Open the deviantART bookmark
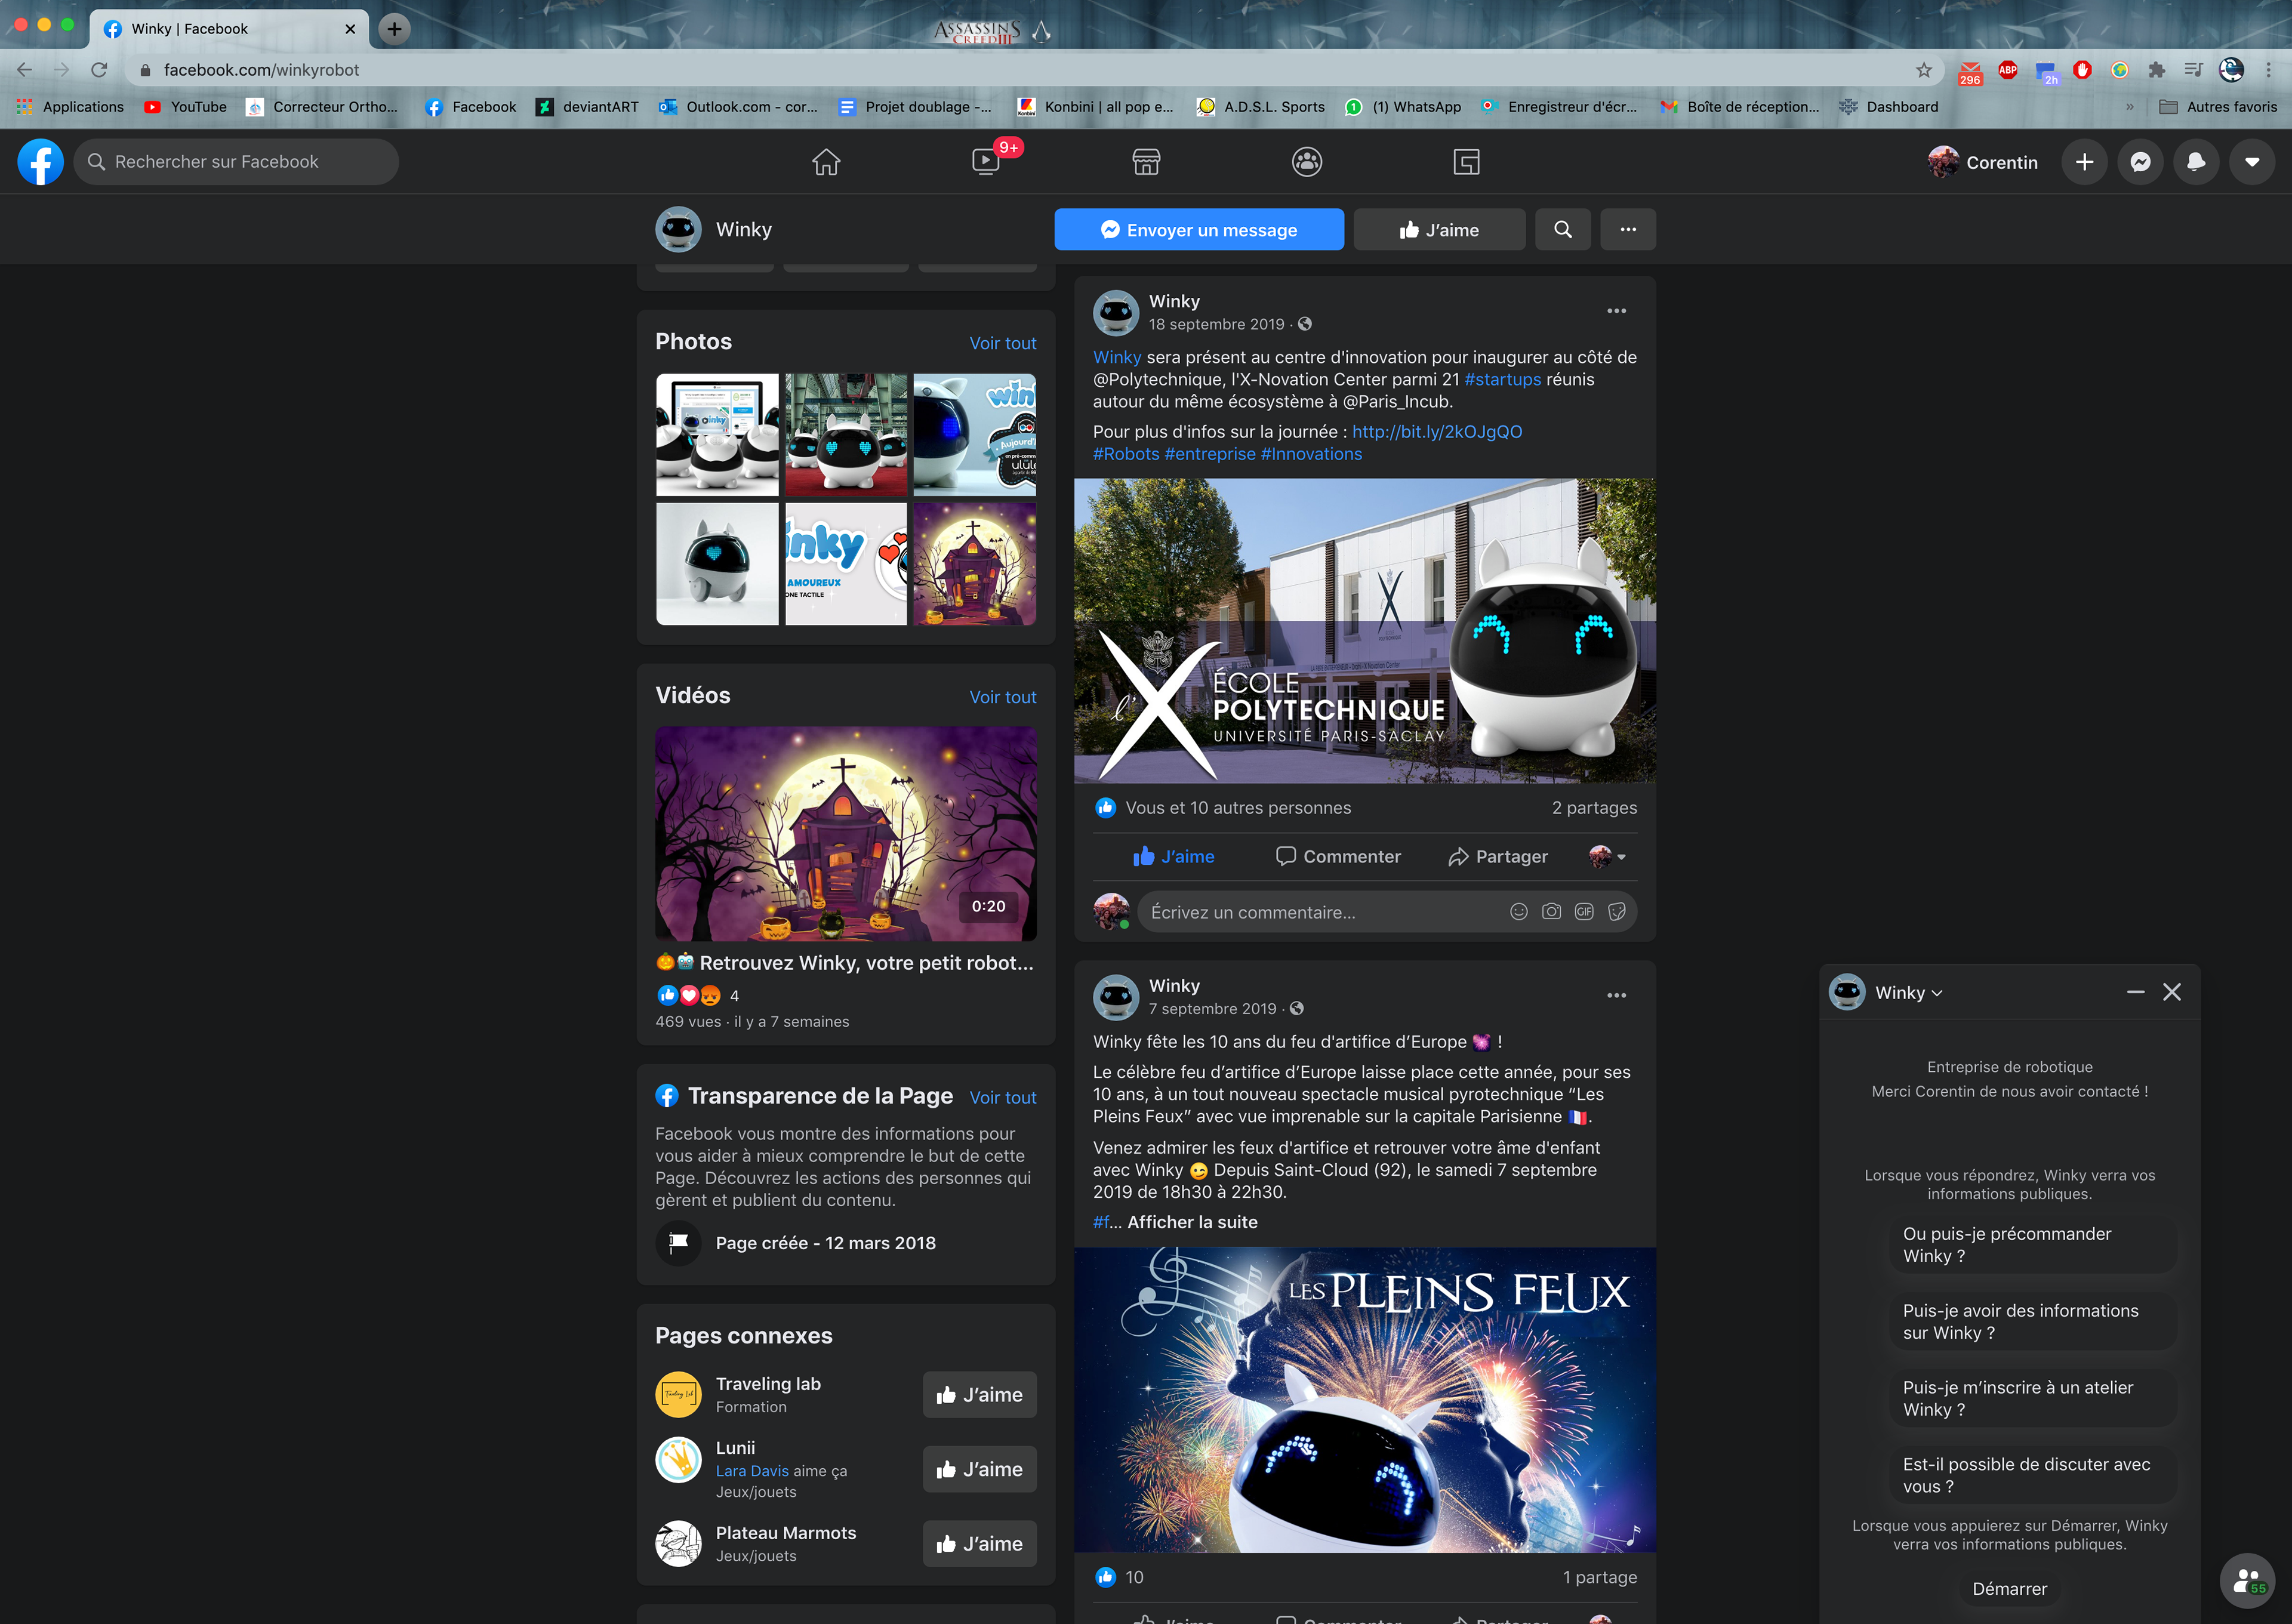Screen dimensions: 2292x1624 pos(587,107)
